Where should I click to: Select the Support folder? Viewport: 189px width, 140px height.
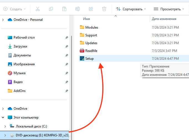[x=91, y=35]
